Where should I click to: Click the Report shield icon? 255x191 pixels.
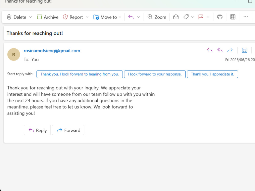[65, 17]
